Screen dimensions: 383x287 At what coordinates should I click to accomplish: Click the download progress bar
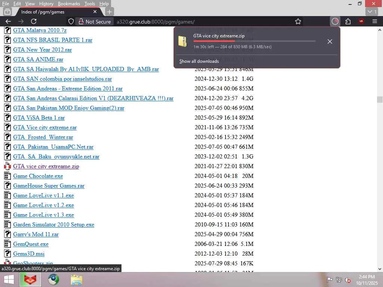(254, 41)
